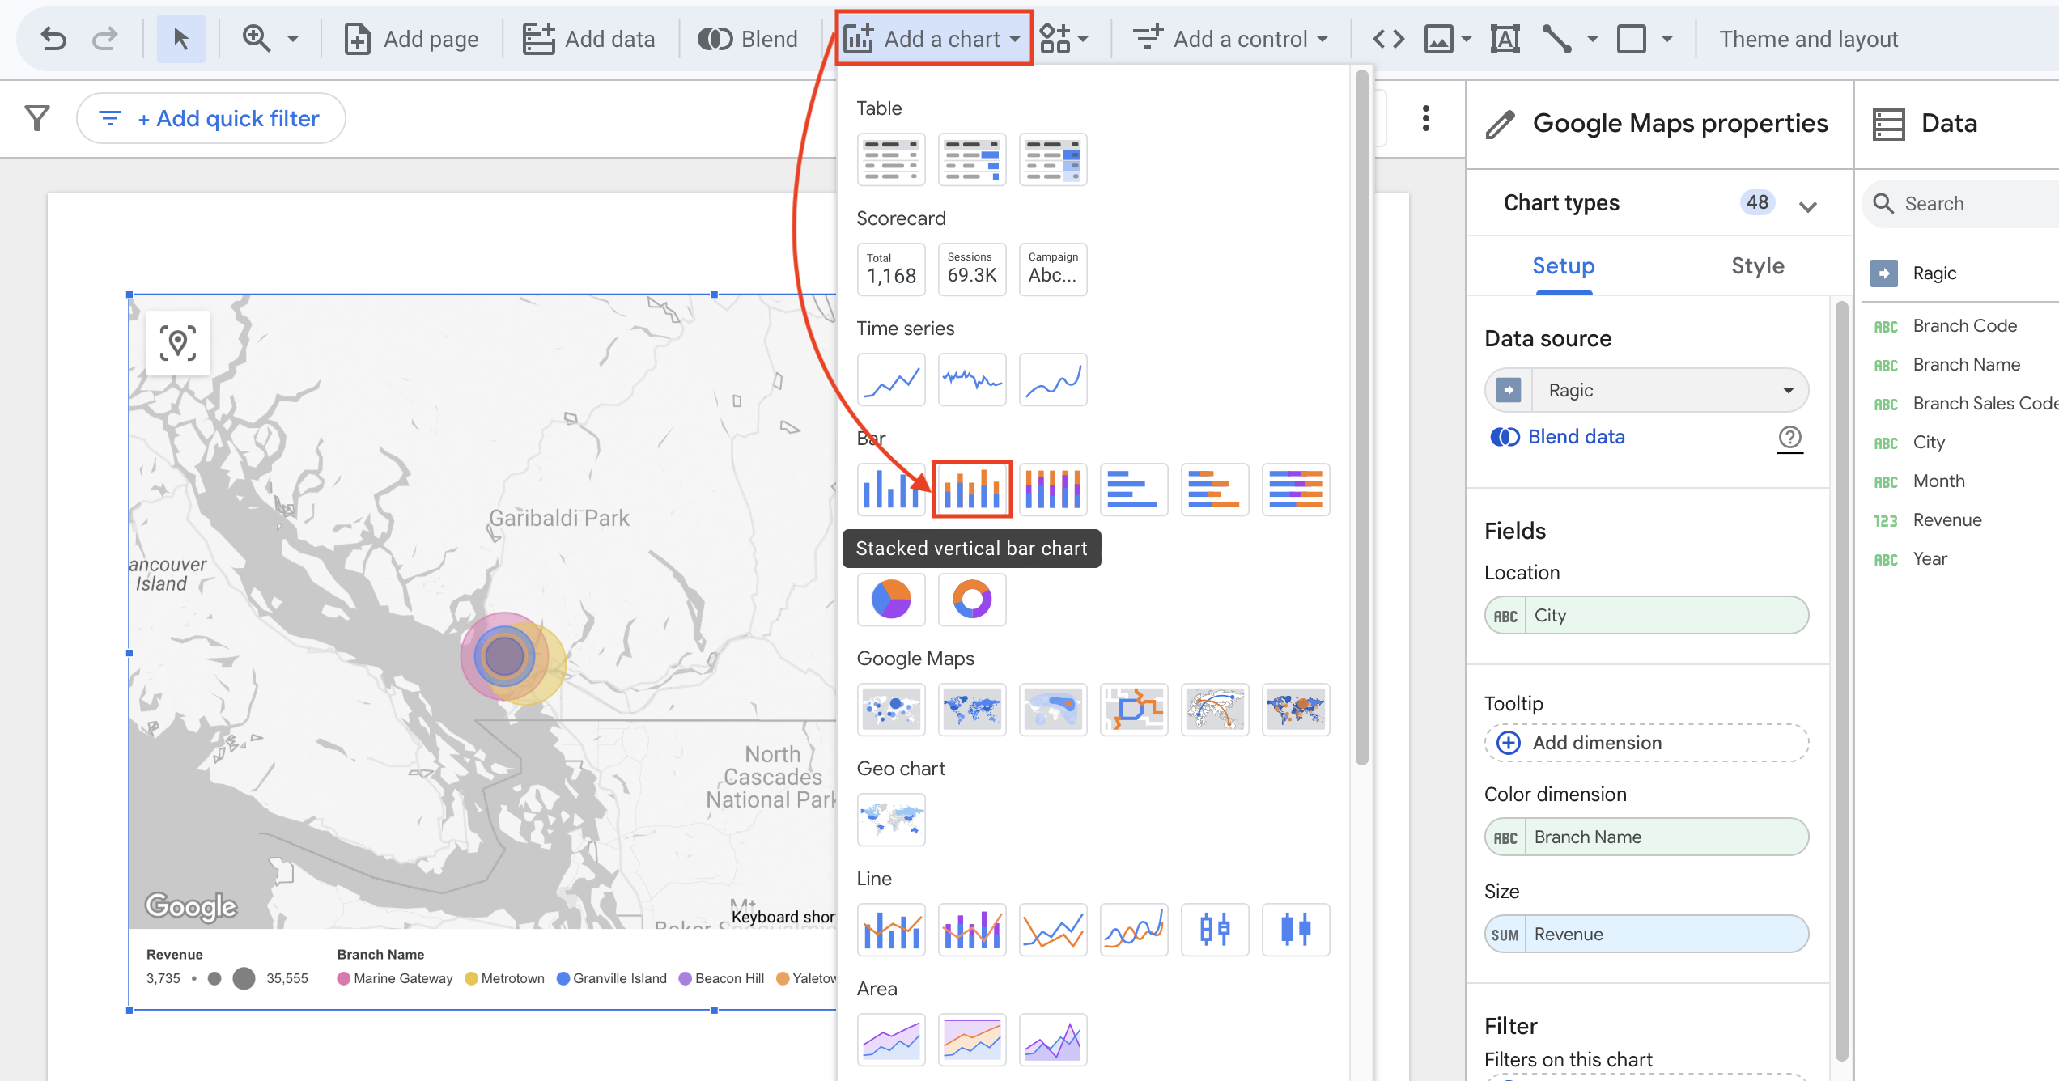Select the line drawing tool

coord(1556,39)
